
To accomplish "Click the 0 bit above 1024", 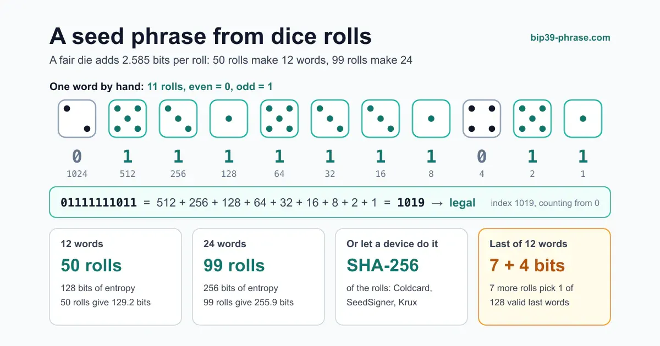I will 77,157.
